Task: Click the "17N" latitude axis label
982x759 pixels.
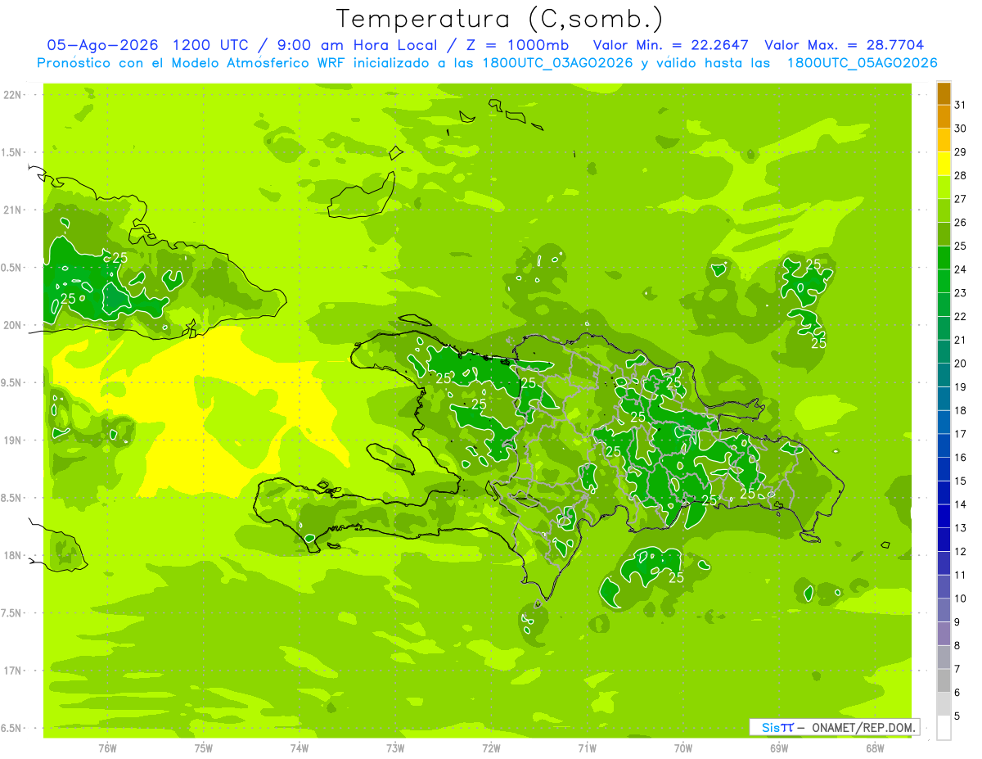Action: click(11, 671)
